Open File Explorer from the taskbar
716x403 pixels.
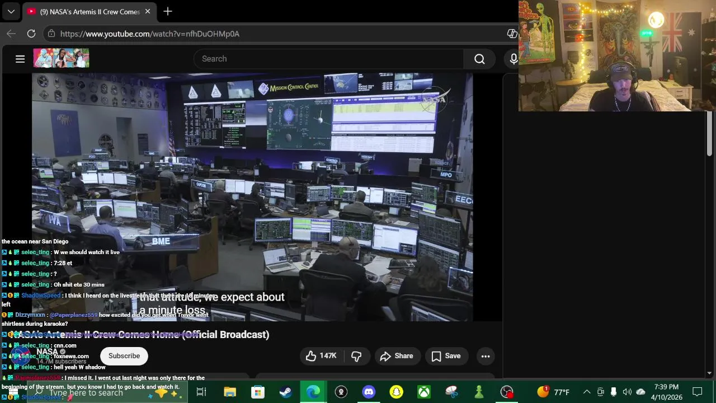pos(230,392)
